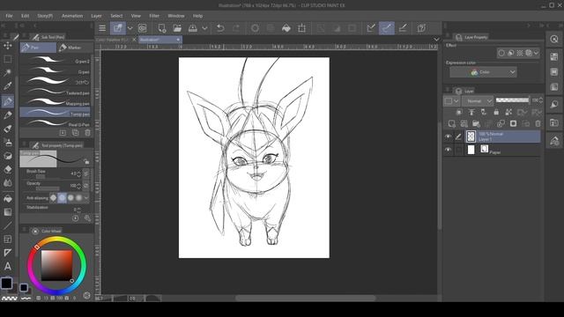This screenshot has height=317, width=564.
Task: Click the Delete layer trash icon
Action: pyautogui.click(x=538, y=123)
